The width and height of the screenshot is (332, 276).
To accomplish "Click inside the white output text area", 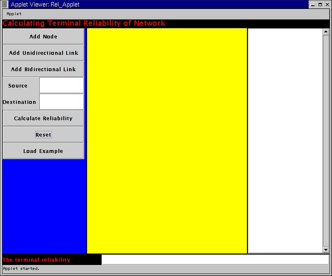I will point(285,141).
